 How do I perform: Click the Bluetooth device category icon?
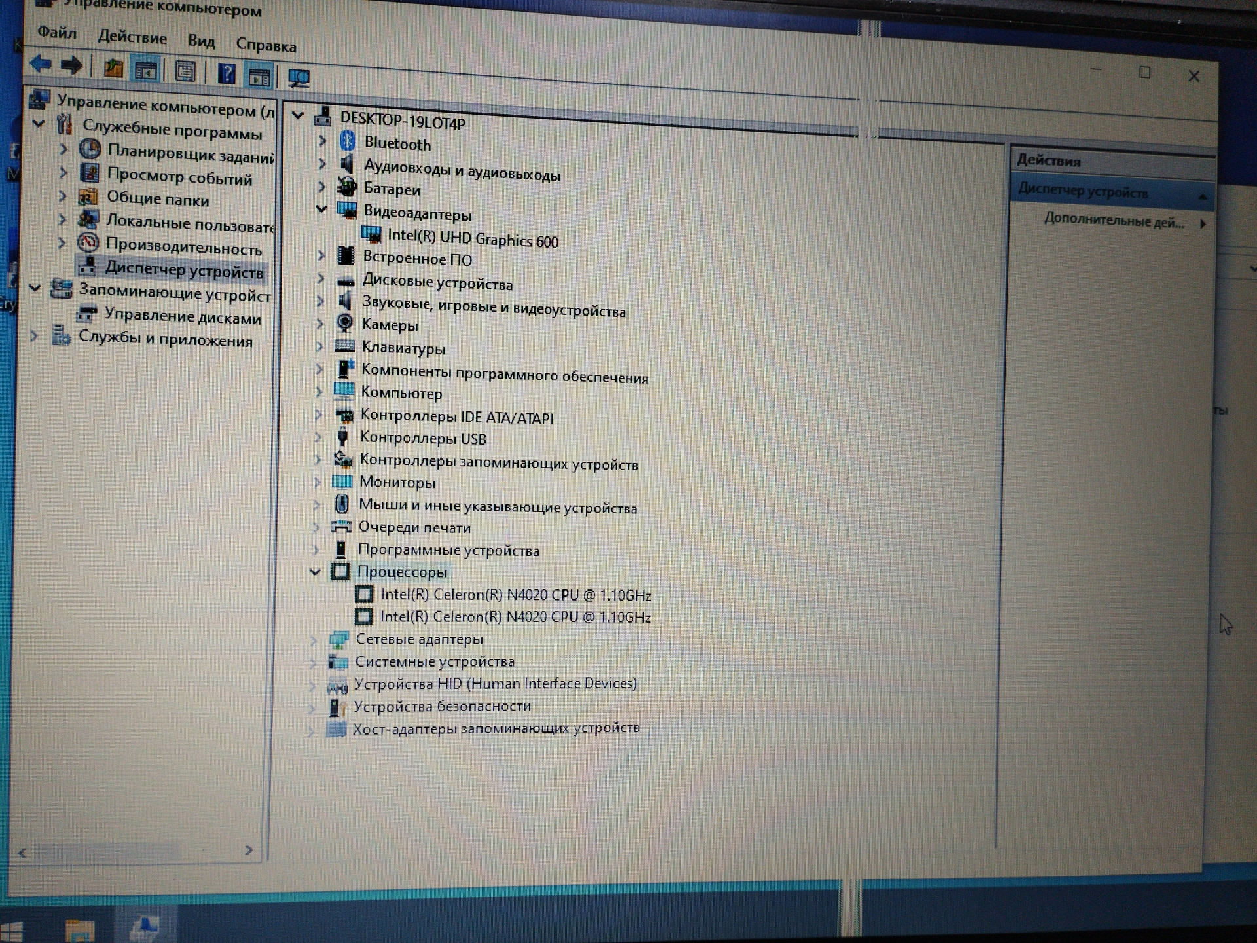click(x=347, y=141)
